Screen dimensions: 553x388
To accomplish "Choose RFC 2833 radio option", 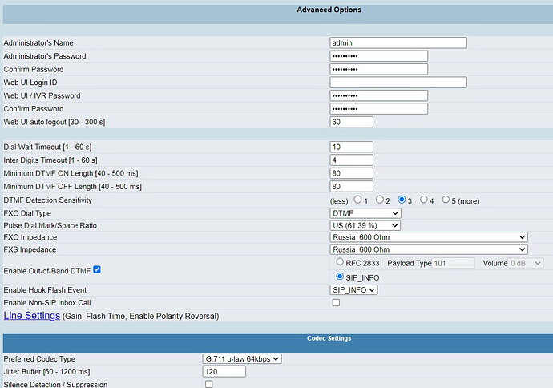I will click(x=340, y=261).
